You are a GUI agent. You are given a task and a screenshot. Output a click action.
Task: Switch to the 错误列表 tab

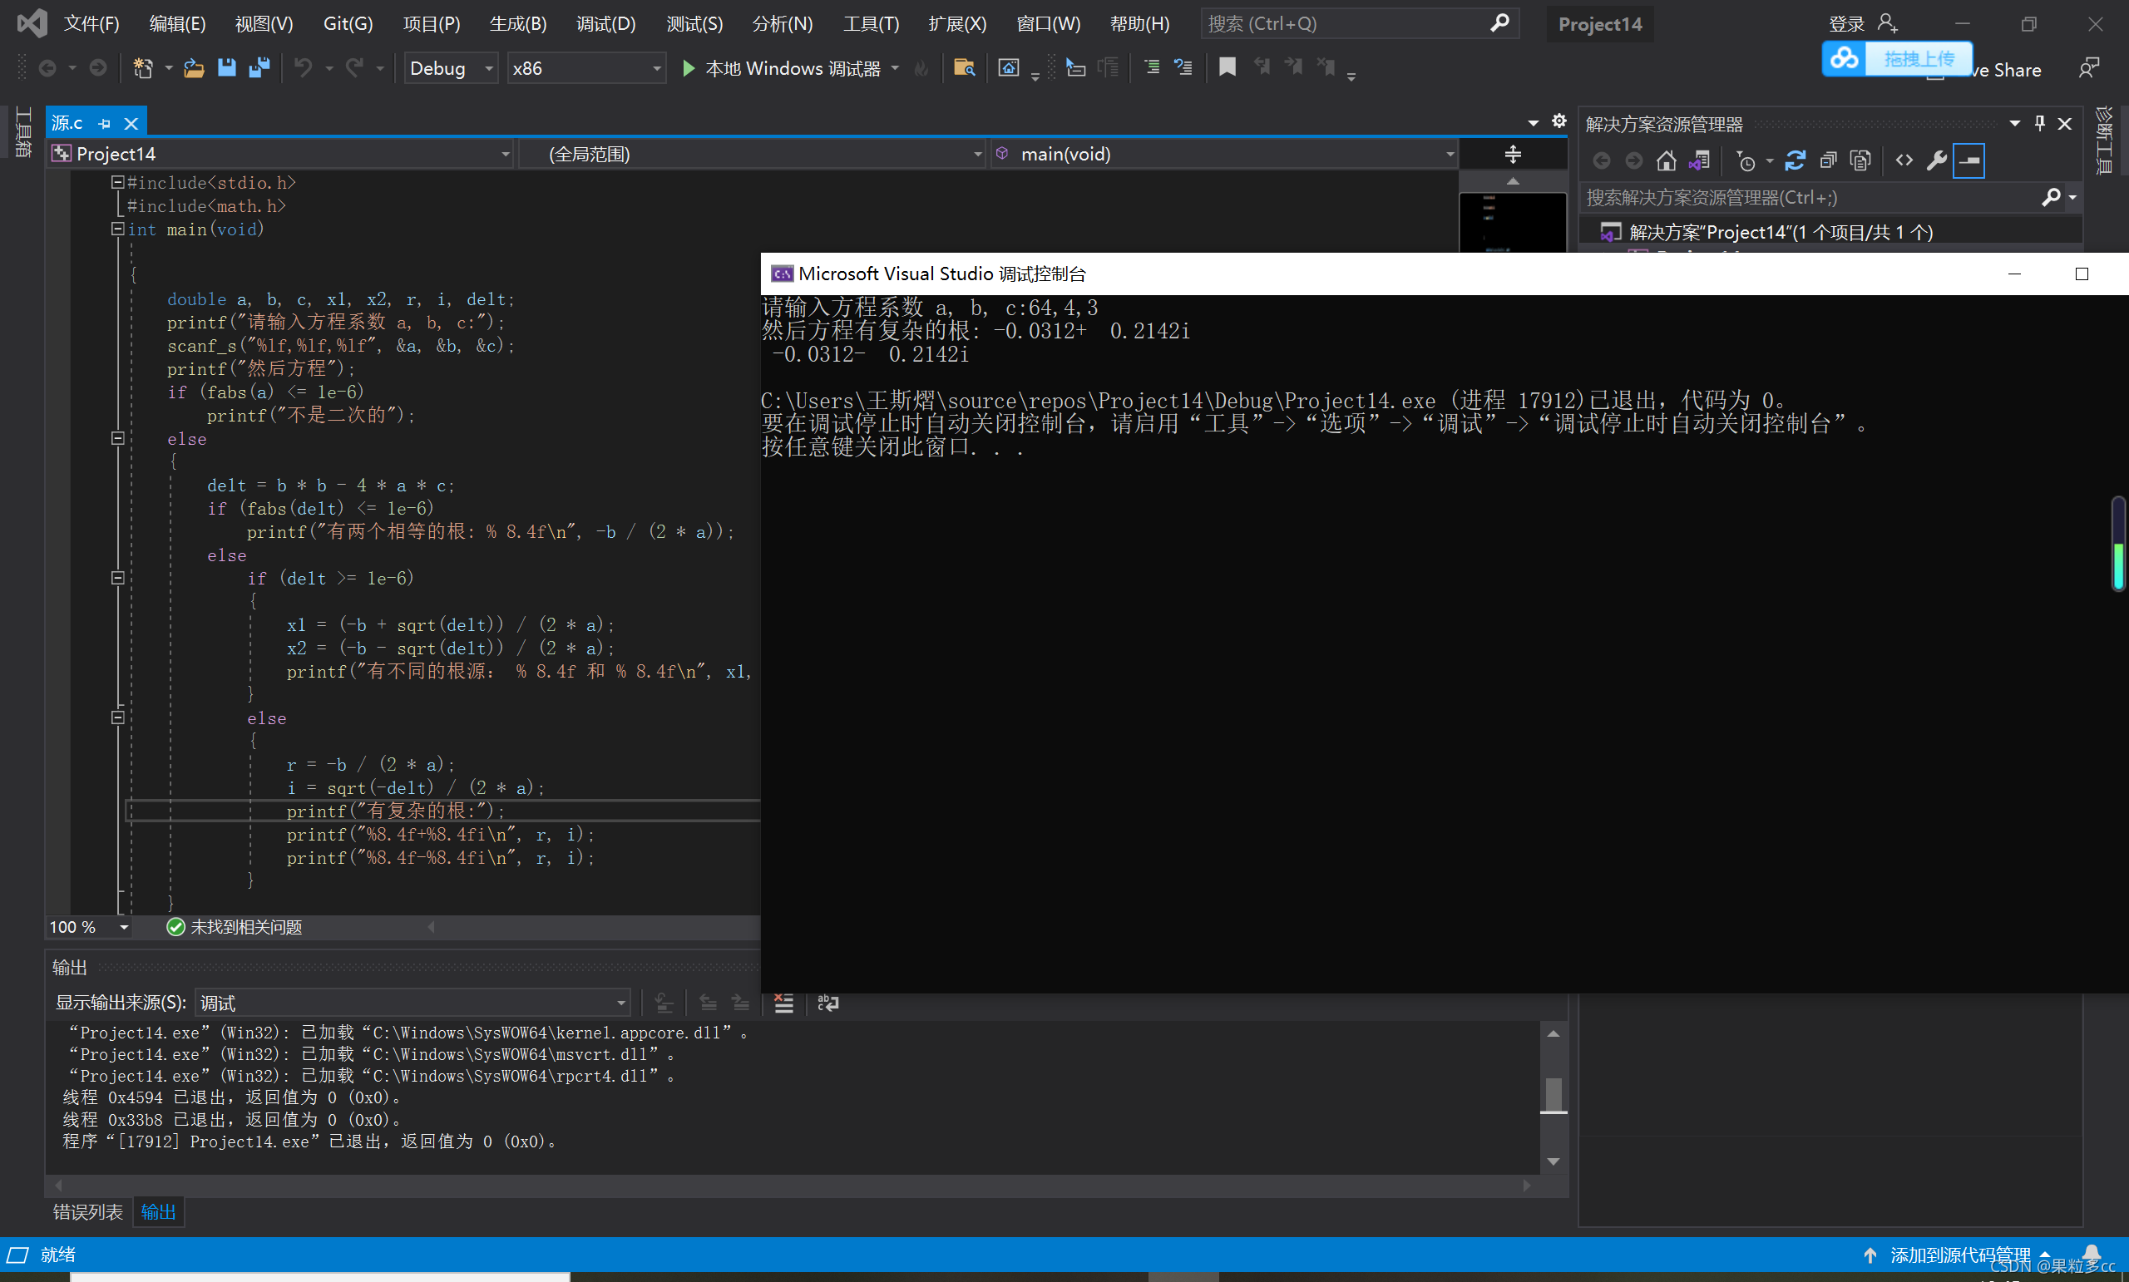(88, 1212)
